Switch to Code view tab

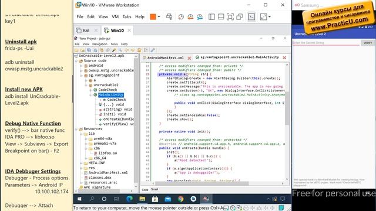(145, 190)
